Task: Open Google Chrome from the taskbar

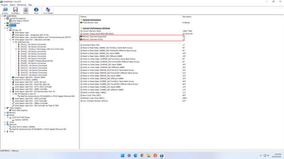Action: pos(142,155)
